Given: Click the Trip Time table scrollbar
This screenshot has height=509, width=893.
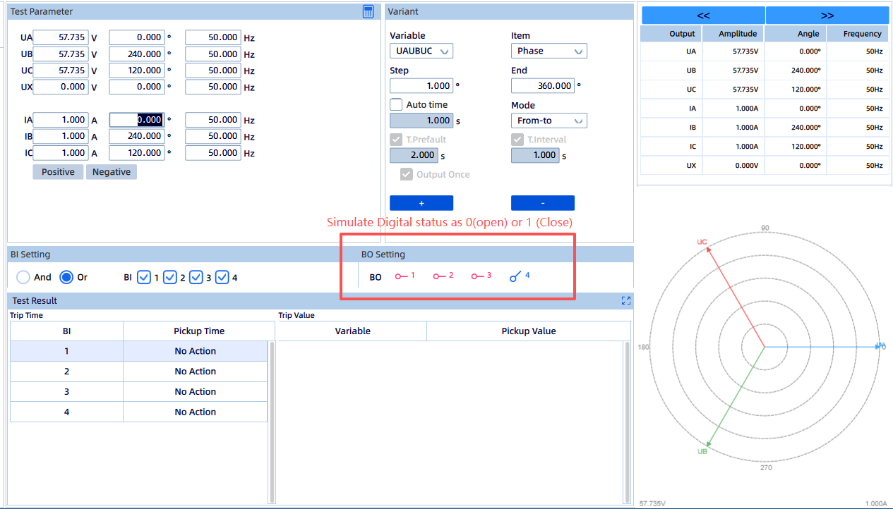Looking at the screenshot, I should tap(272, 422).
